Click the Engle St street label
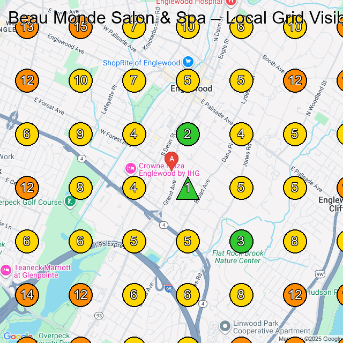343x343 pixels. tap(224, 49)
